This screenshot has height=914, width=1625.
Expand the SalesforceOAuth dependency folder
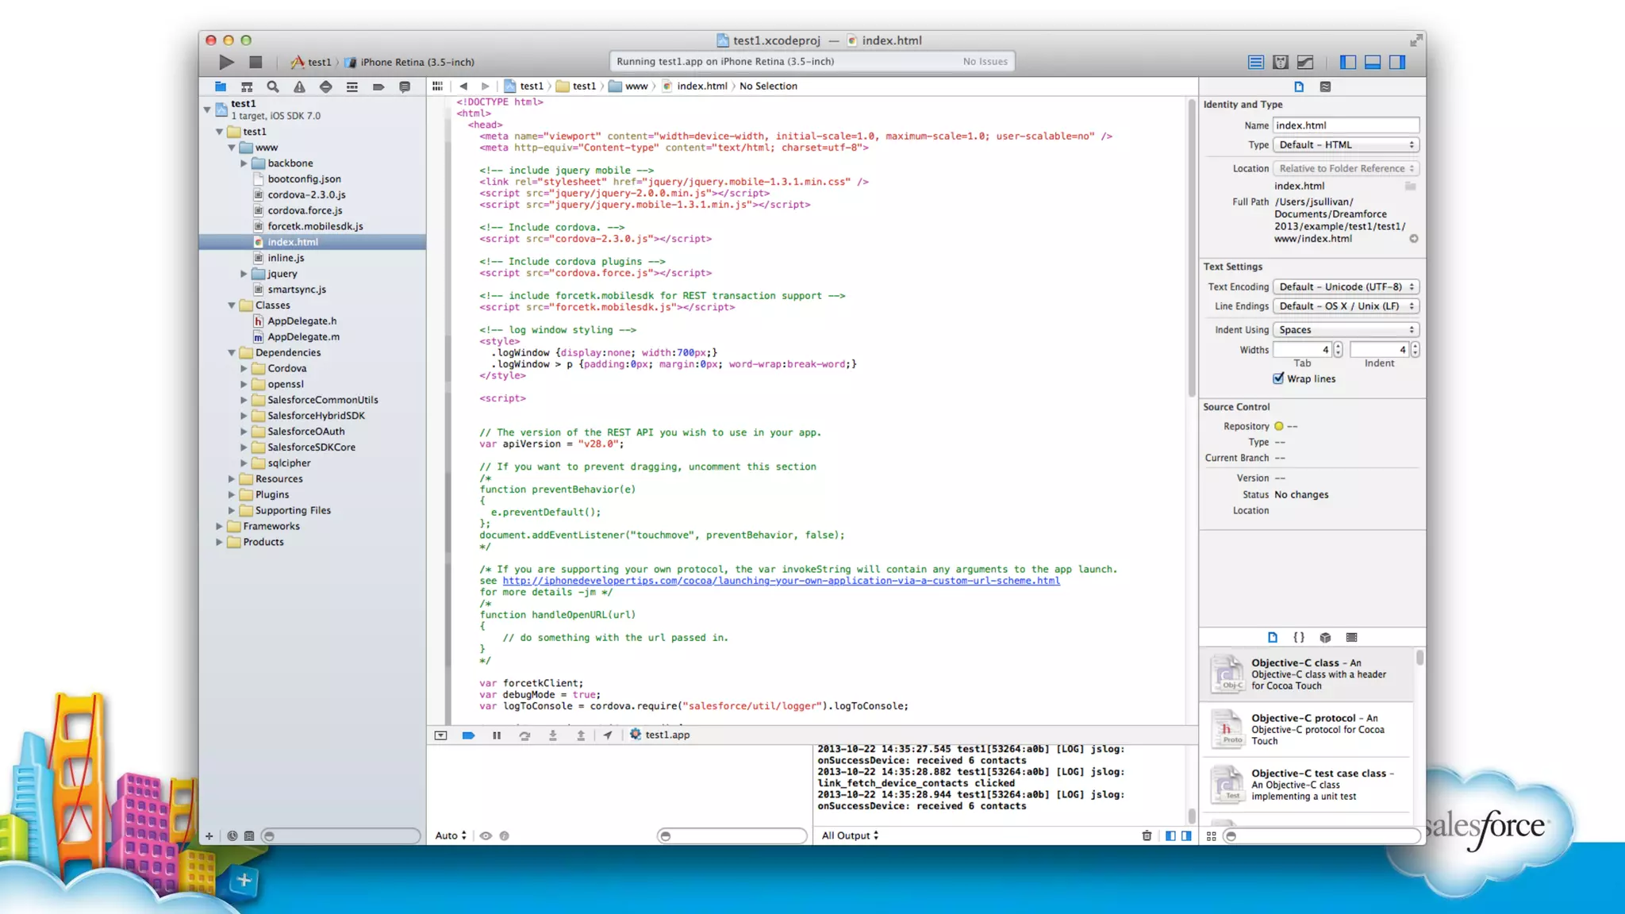pyautogui.click(x=244, y=432)
